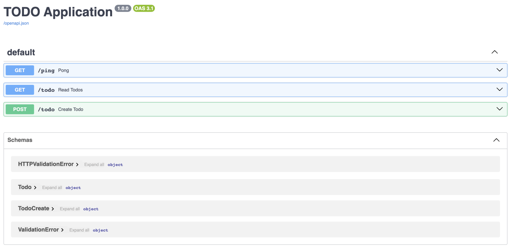The width and height of the screenshot is (511, 248).
Task: Expand GET /todo Read Todos arrow
Action: [500, 90]
